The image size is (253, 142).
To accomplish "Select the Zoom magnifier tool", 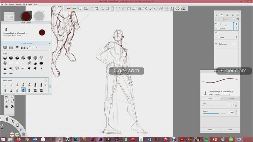I will pyautogui.click(x=80, y=8).
